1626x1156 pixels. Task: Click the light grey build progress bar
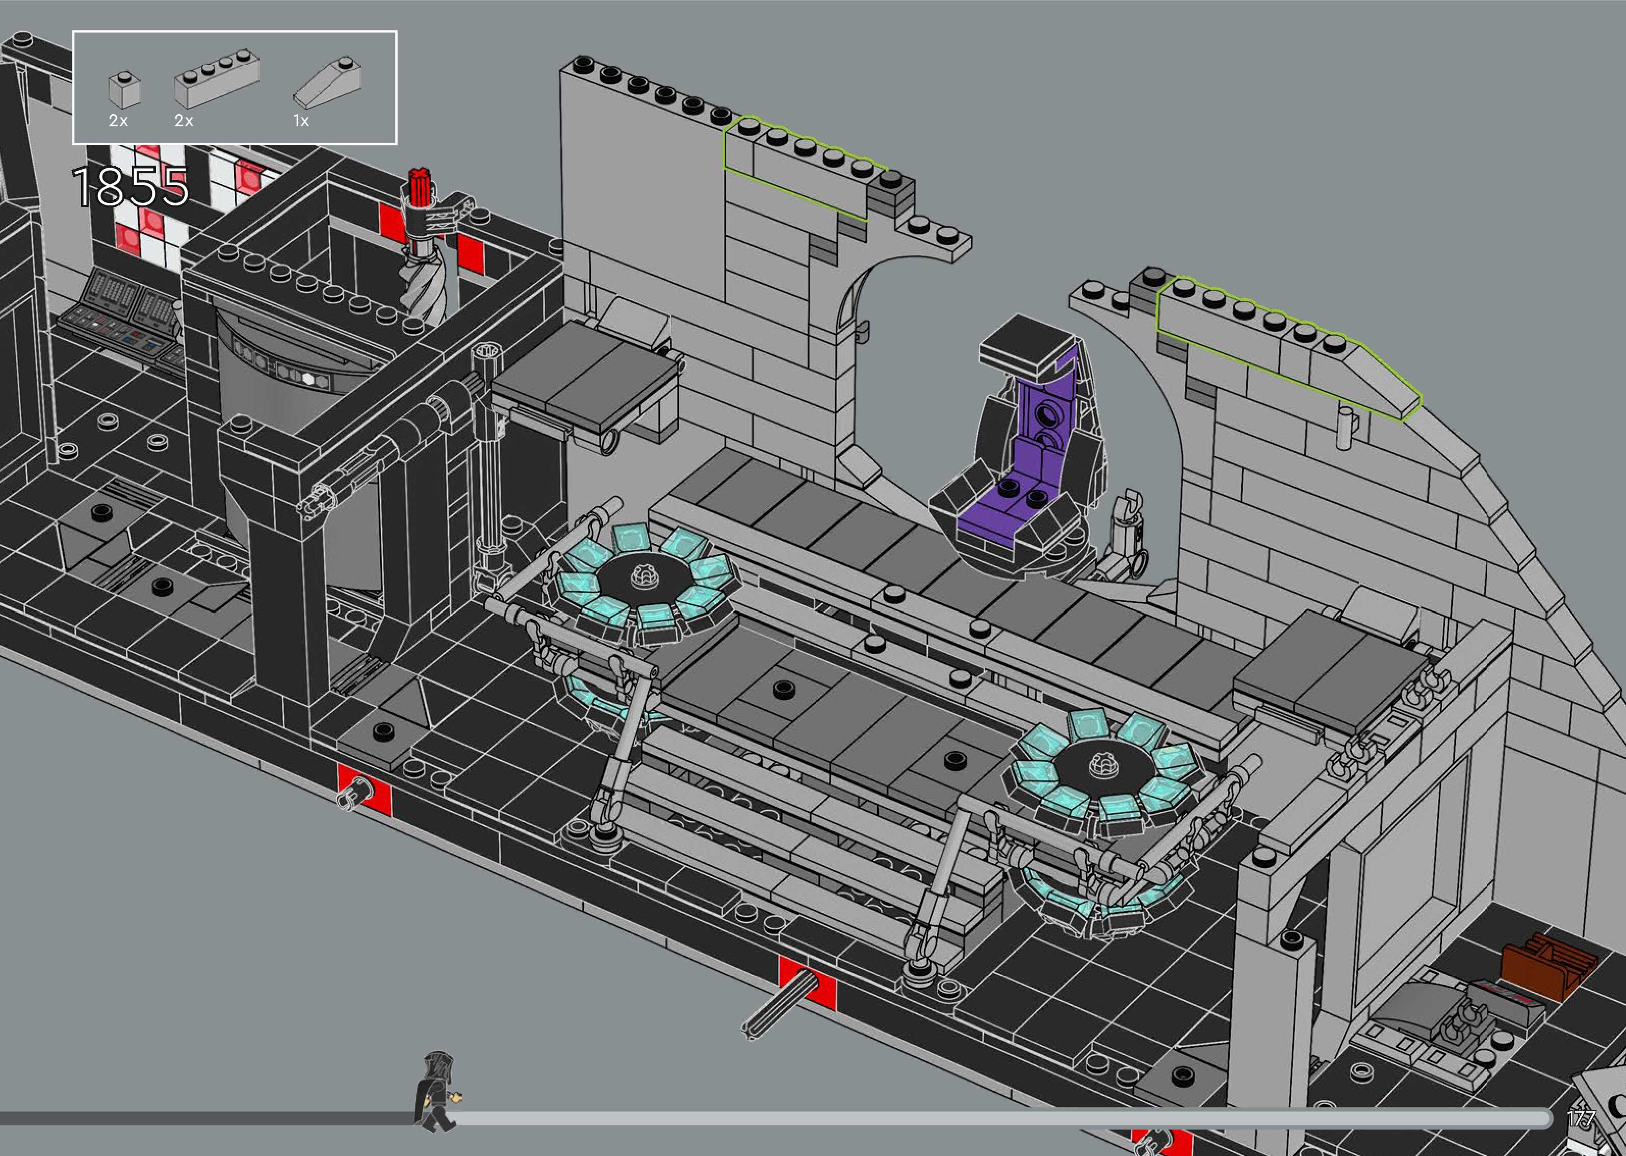tap(997, 1119)
